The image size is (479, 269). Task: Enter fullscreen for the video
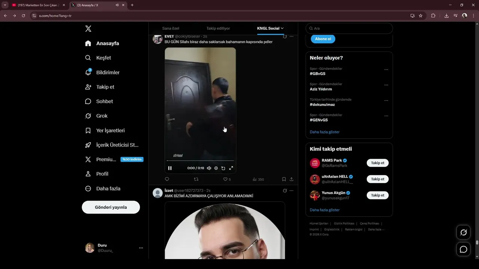231,168
